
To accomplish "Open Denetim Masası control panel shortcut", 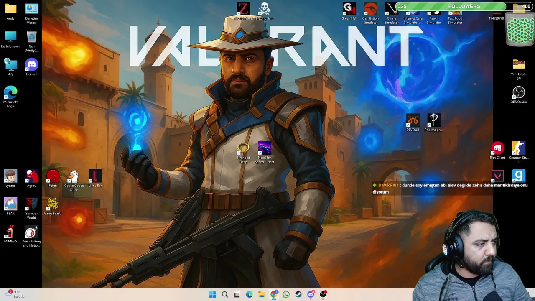I will [x=31, y=14].
